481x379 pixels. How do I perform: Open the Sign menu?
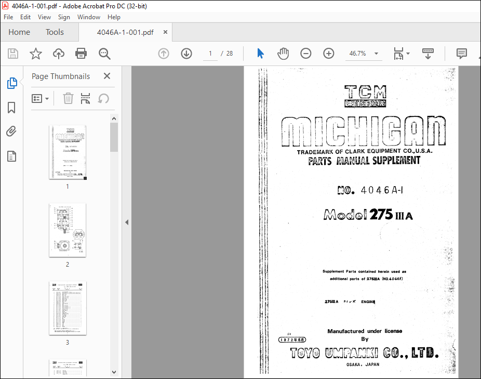coord(64,17)
